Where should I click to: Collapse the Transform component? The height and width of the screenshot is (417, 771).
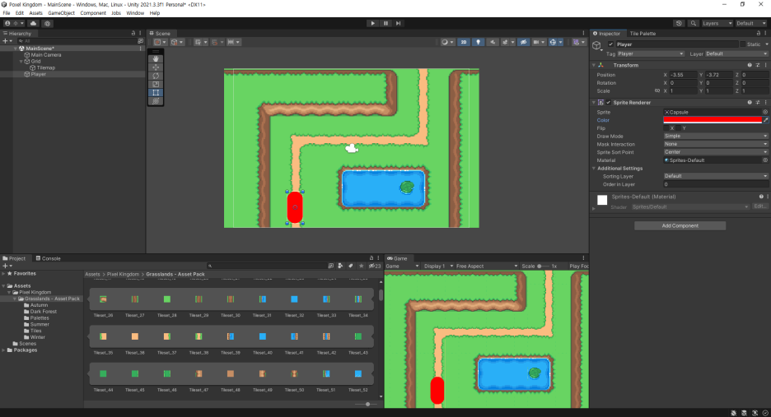click(x=594, y=65)
